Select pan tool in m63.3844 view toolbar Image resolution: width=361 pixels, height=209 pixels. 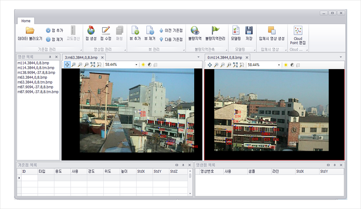point(67,65)
